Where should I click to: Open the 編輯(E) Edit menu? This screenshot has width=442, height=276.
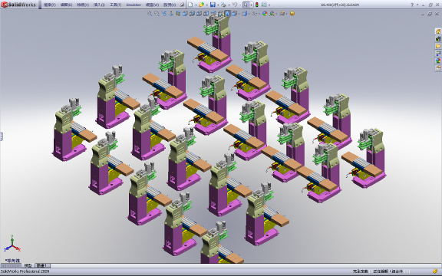[x=66, y=5]
